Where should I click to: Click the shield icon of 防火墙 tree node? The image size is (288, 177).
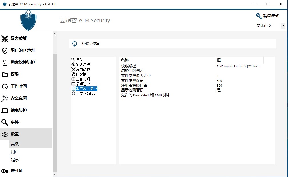coord(73,74)
